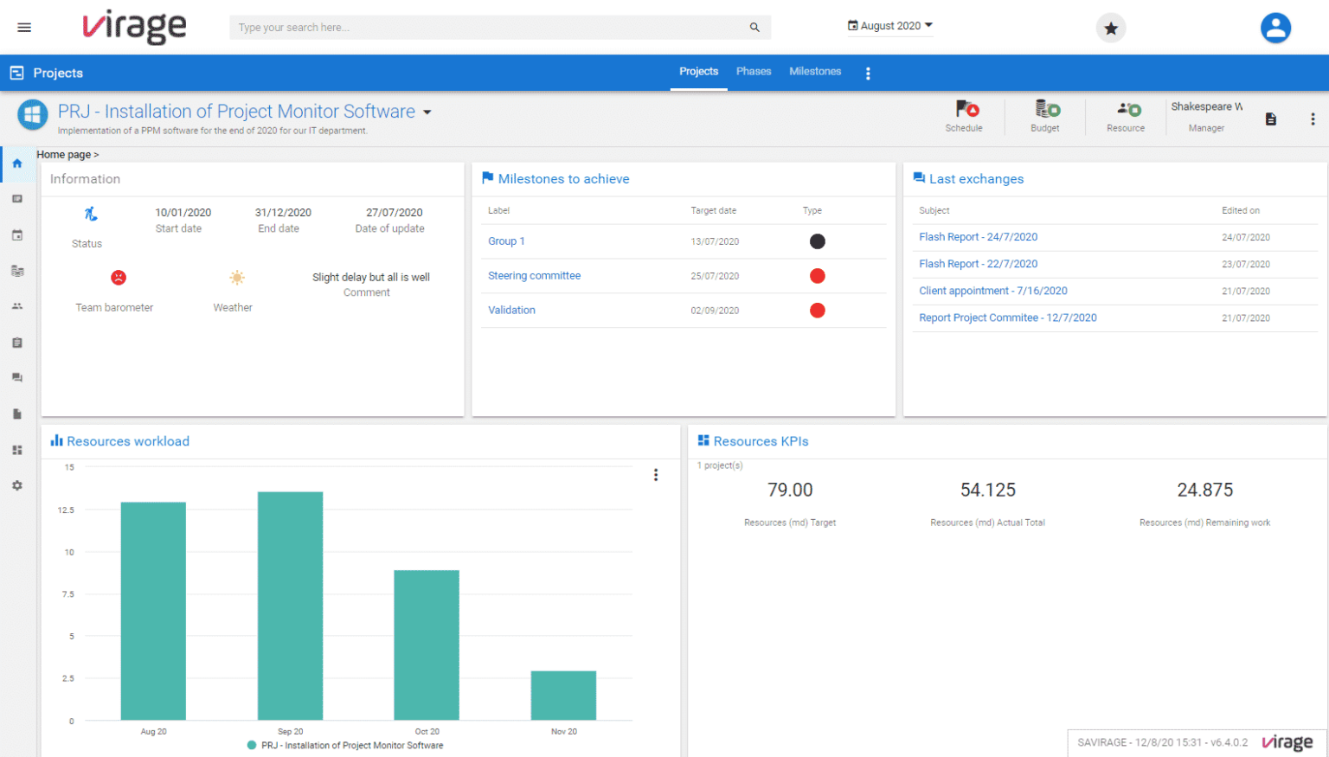1329x757 pixels.
Task: Open the Milestones tab
Action: coord(814,71)
